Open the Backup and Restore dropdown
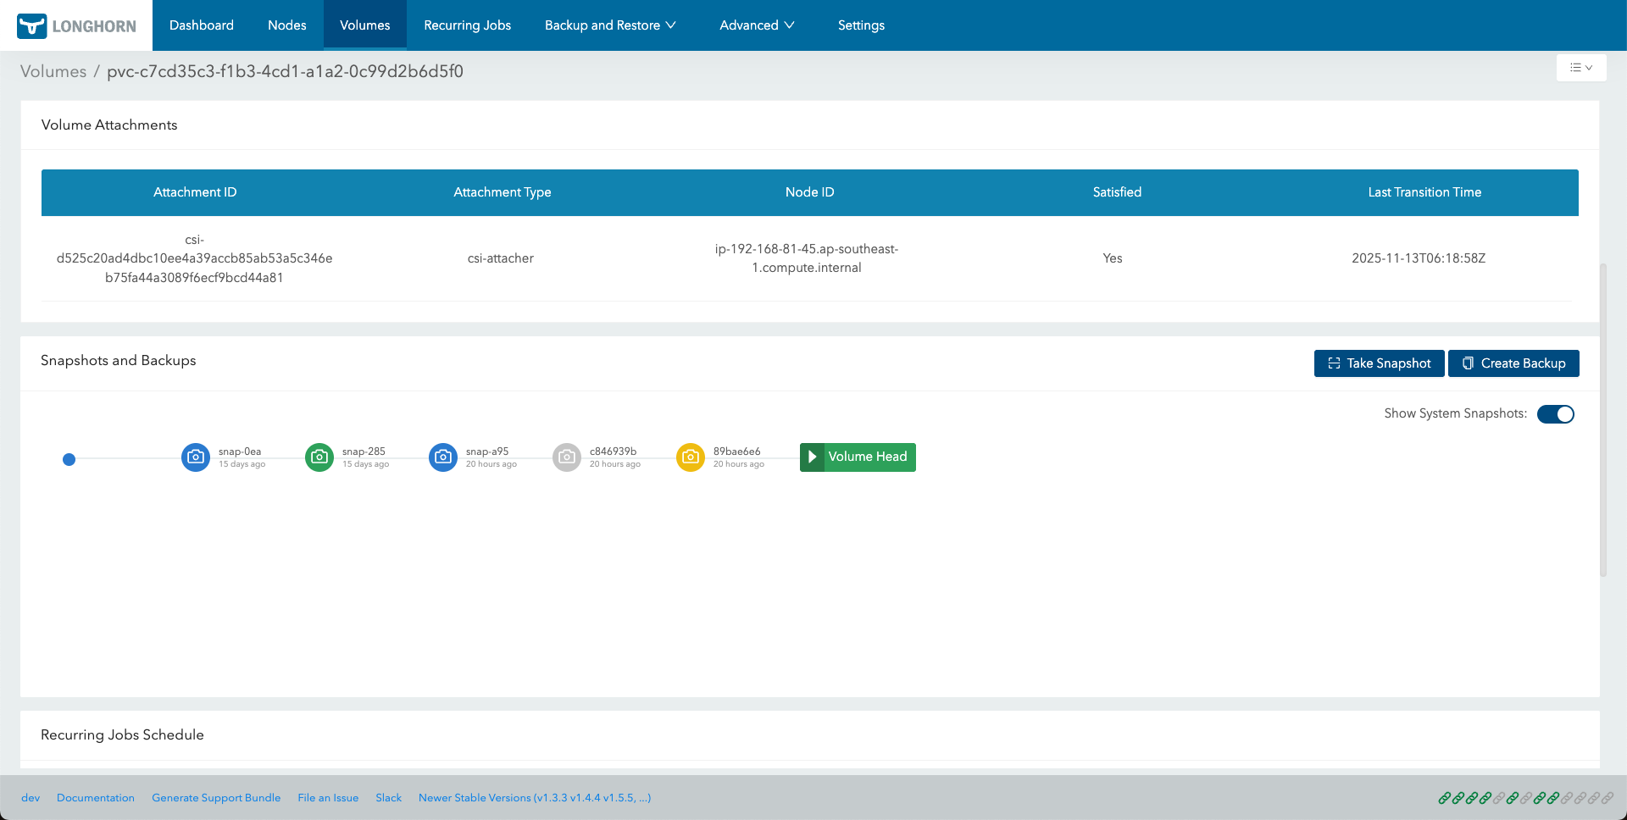This screenshot has width=1627, height=820. click(610, 25)
